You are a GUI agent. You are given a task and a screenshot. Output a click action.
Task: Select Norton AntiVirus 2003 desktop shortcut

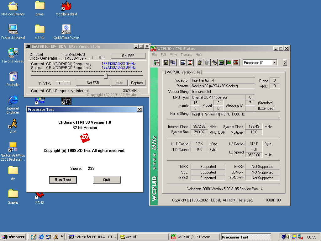click(13, 152)
